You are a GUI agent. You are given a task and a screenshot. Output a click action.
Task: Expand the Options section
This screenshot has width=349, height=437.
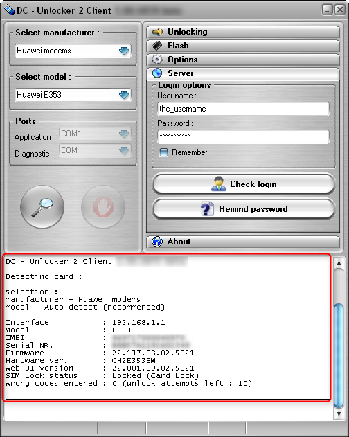point(243,60)
